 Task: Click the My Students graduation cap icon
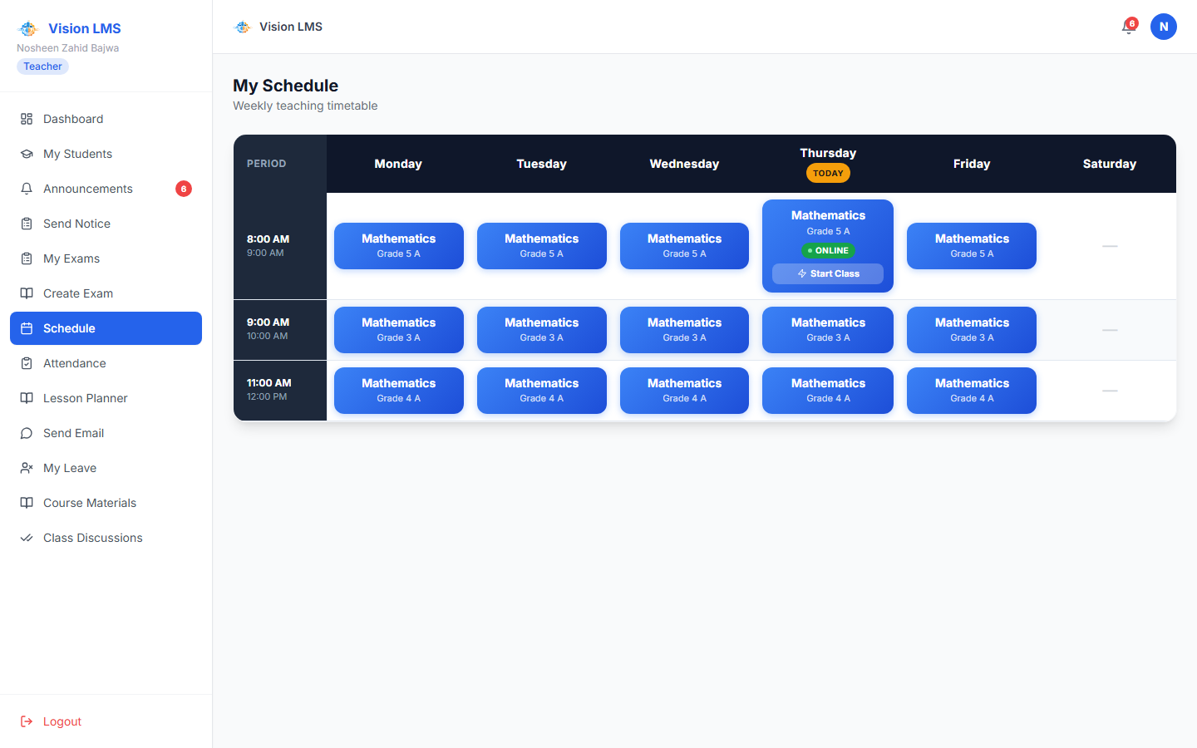27,154
